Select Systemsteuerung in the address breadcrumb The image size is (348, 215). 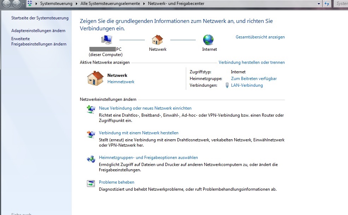click(x=56, y=4)
